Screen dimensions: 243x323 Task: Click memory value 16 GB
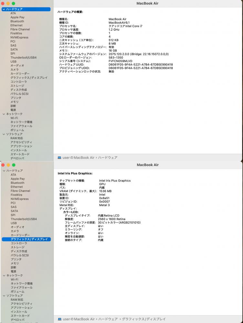pos(113,51)
